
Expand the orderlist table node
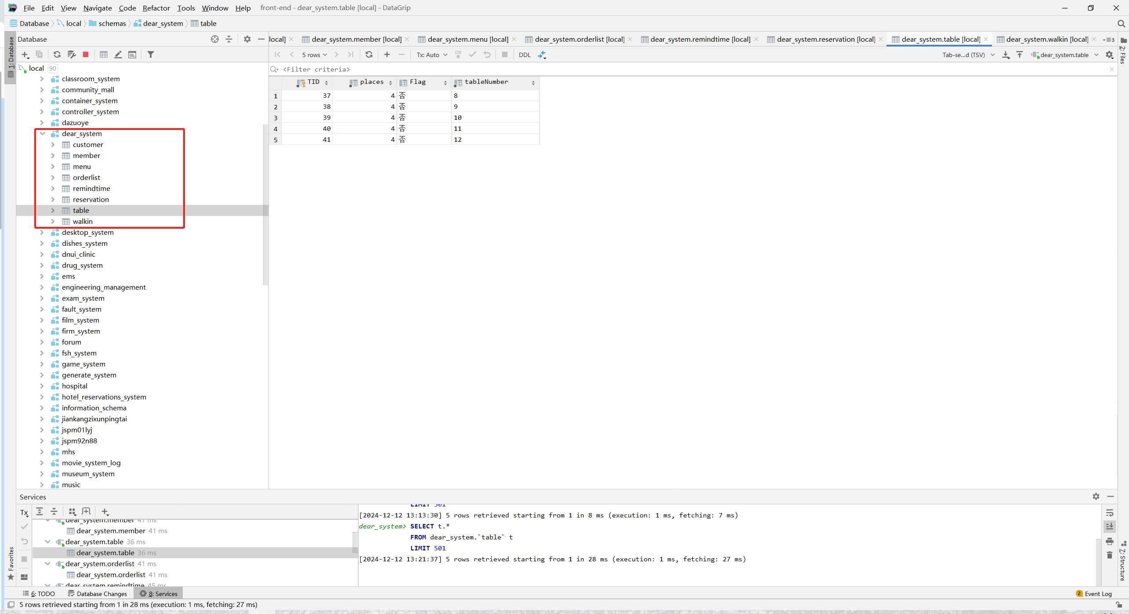coord(53,177)
